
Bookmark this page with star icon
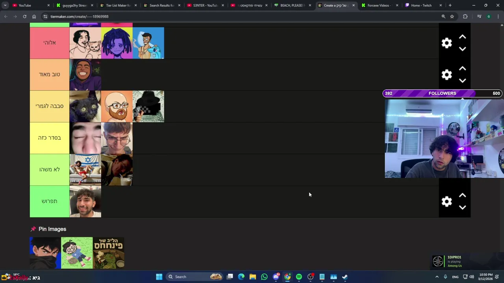point(452,17)
